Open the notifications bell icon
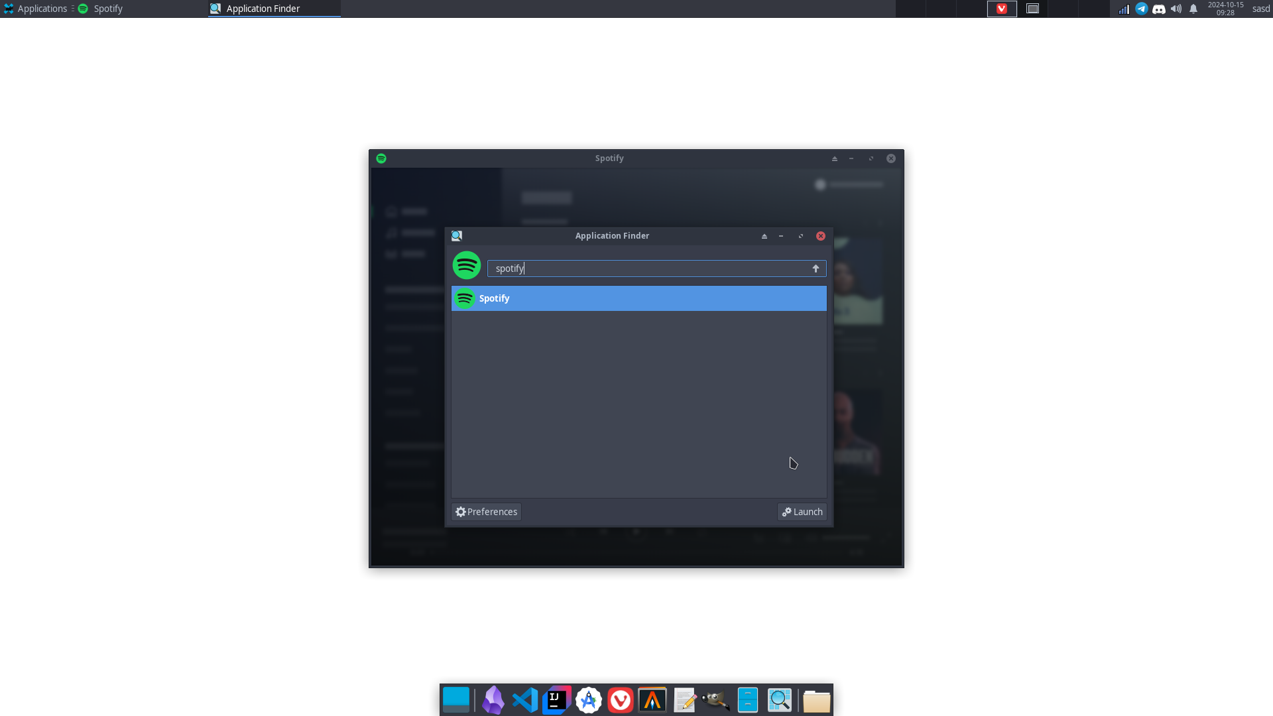Screen dimensions: 1273x716 pyautogui.click(x=1193, y=9)
